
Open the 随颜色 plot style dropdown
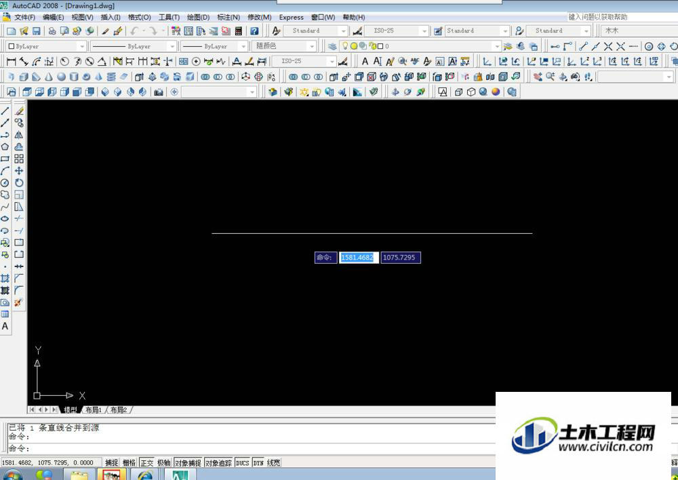[285, 46]
